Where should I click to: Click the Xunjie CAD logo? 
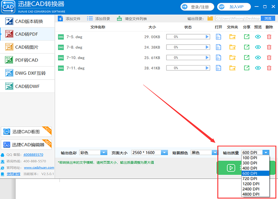(x=8, y=7)
